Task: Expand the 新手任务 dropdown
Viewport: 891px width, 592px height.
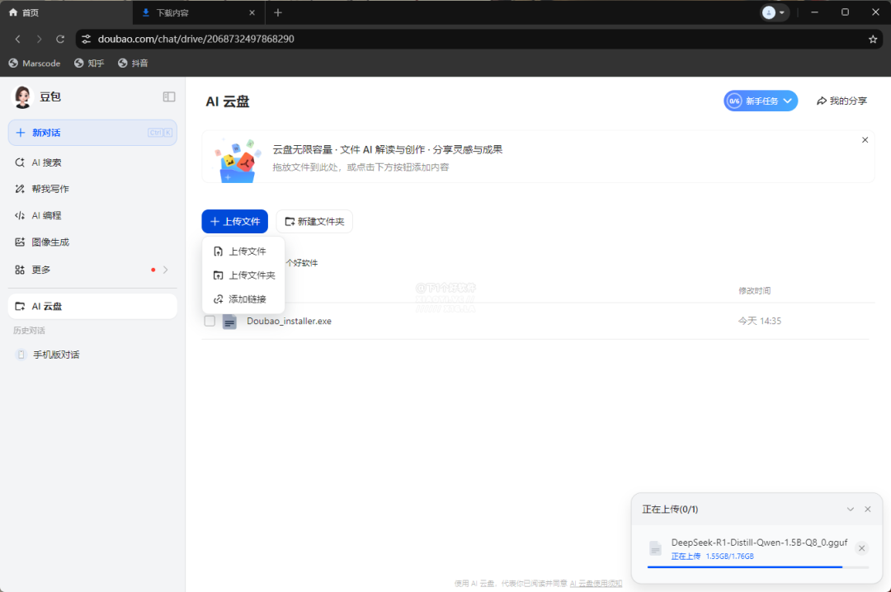Action: 787,101
